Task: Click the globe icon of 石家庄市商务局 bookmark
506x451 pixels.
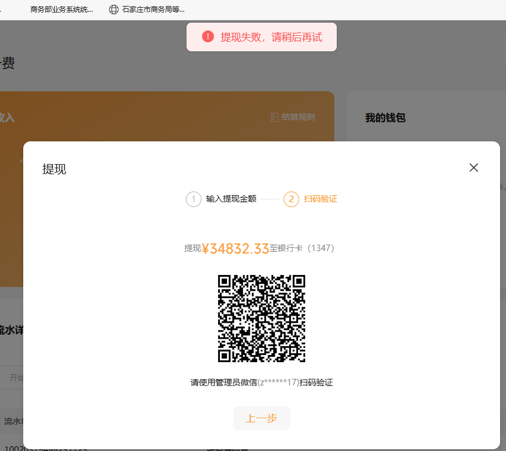Action: (114, 10)
